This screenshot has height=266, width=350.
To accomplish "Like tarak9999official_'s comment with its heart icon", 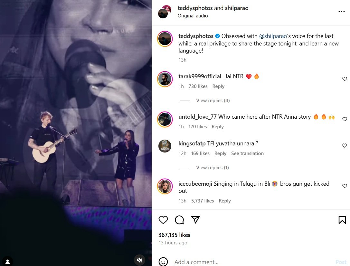I will (x=345, y=78).
